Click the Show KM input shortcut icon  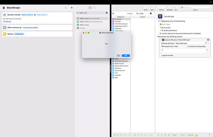click(x=4, y=8)
